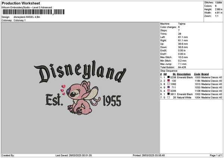This screenshot has height=158, width=224.
Task: Click the 'Production Worksheet' heading
Action: 21,3
